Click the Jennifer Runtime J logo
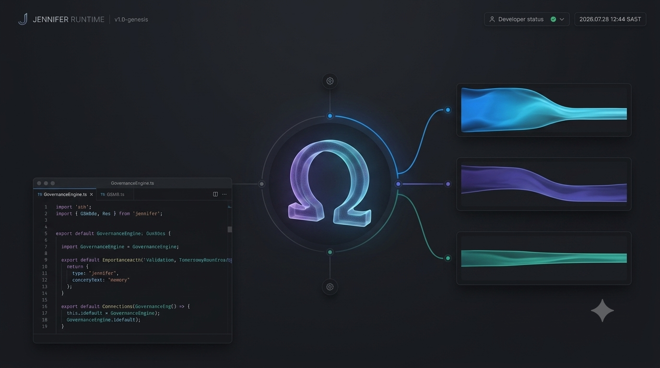Viewport: 660px width, 368px height. (23, 19)
